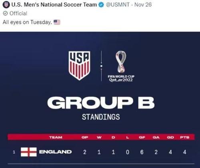The width and height of the screenshot is (200, 168).
Task: Click the All eyes on Tuesday text
Action: (x=27, y=22)
